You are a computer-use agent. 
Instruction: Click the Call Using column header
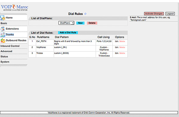104,37
